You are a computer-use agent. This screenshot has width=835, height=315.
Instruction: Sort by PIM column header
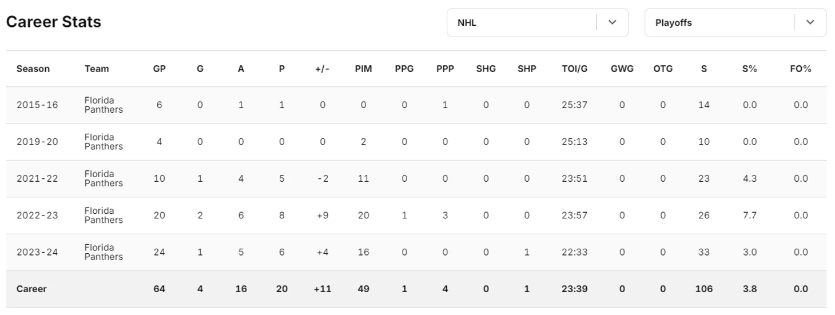(x=363, y=69)
